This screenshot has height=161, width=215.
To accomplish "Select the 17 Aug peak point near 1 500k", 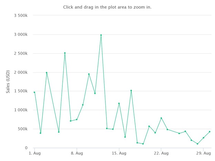I will (131, 90).
